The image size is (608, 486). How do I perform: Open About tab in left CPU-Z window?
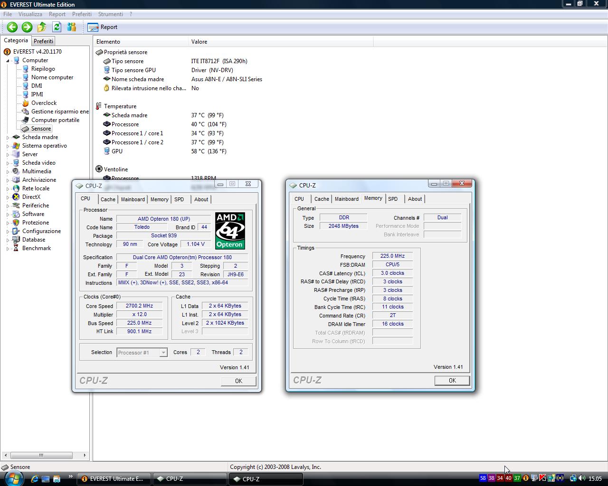(201, 199)
